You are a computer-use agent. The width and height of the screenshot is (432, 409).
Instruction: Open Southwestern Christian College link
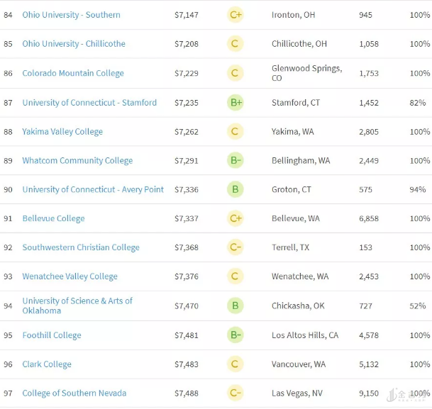click(x=81, y=248)
